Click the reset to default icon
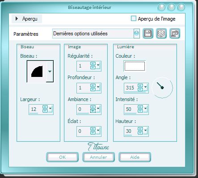This screenshot has width=198, height=178. tap(175, 34)
